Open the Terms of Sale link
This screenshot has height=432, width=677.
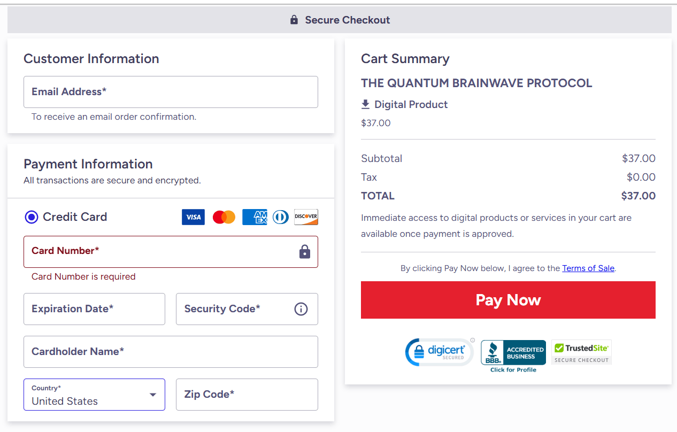click(588, 268)
